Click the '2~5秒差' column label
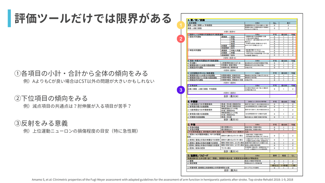This screenshot has width=325, height=183. click(x=284, y=166)
